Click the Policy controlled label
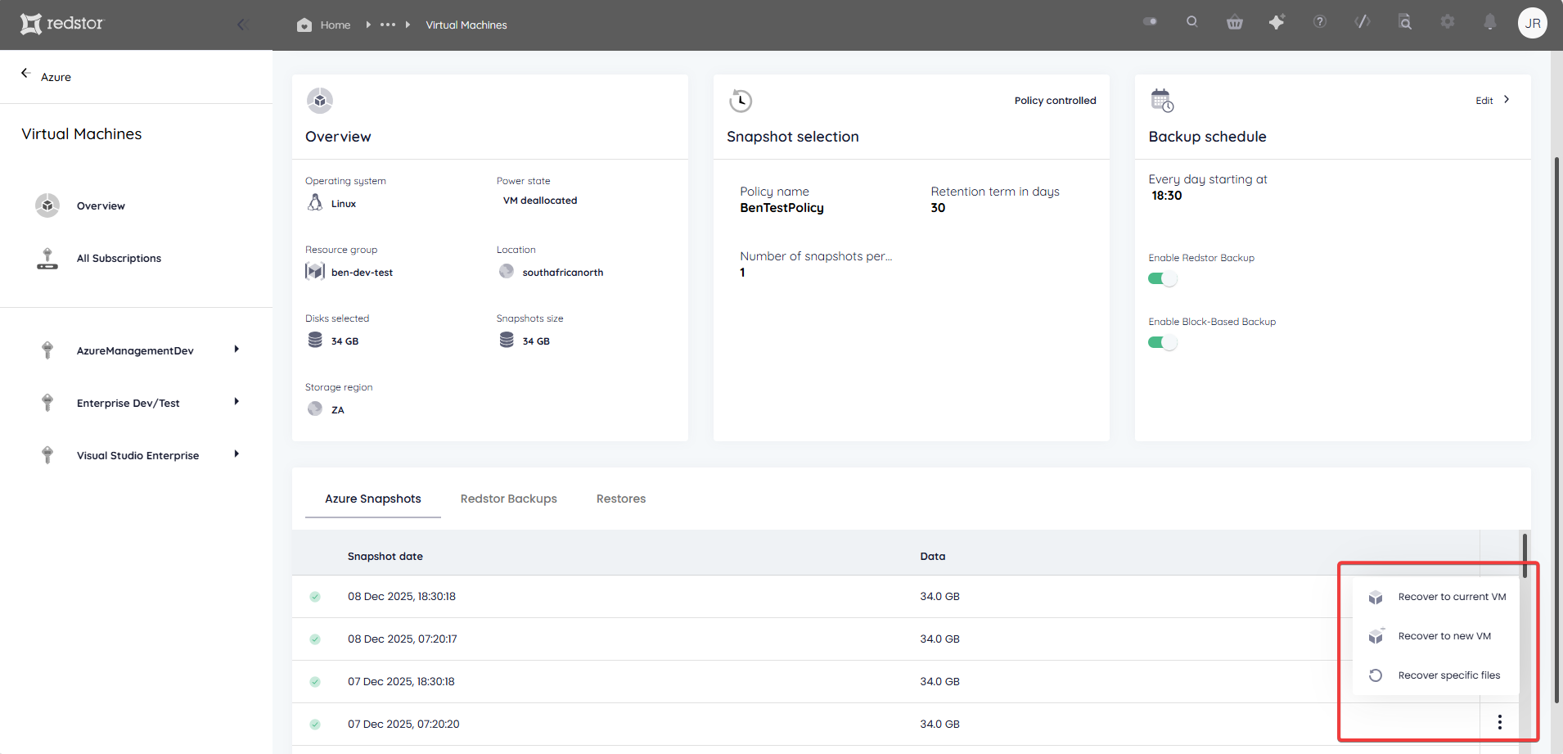 click(x=1055, y=101)
